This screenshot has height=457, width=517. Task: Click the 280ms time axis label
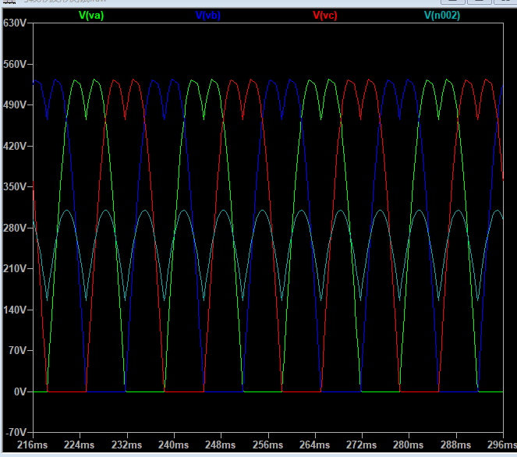coord(408,445)
